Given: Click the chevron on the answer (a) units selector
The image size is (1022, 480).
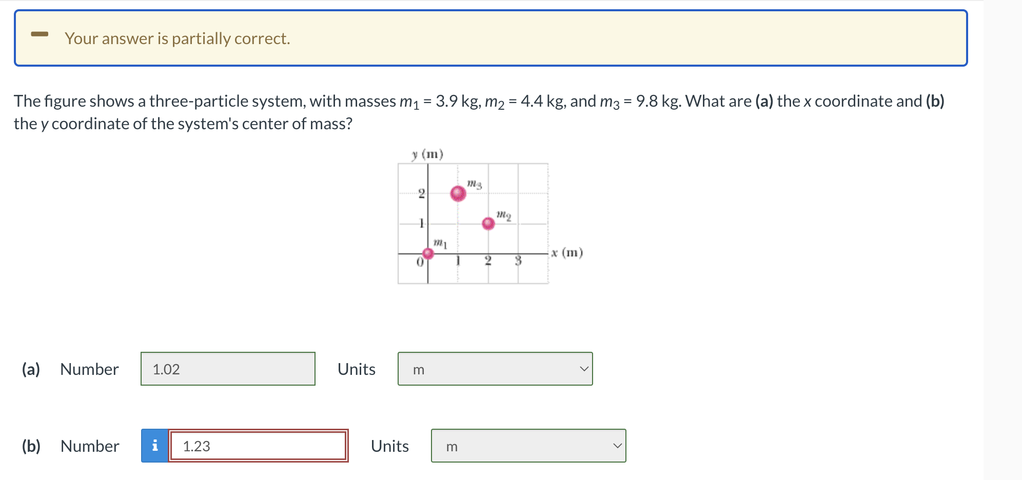Looking at the screenshot, I should pos(583,369).
